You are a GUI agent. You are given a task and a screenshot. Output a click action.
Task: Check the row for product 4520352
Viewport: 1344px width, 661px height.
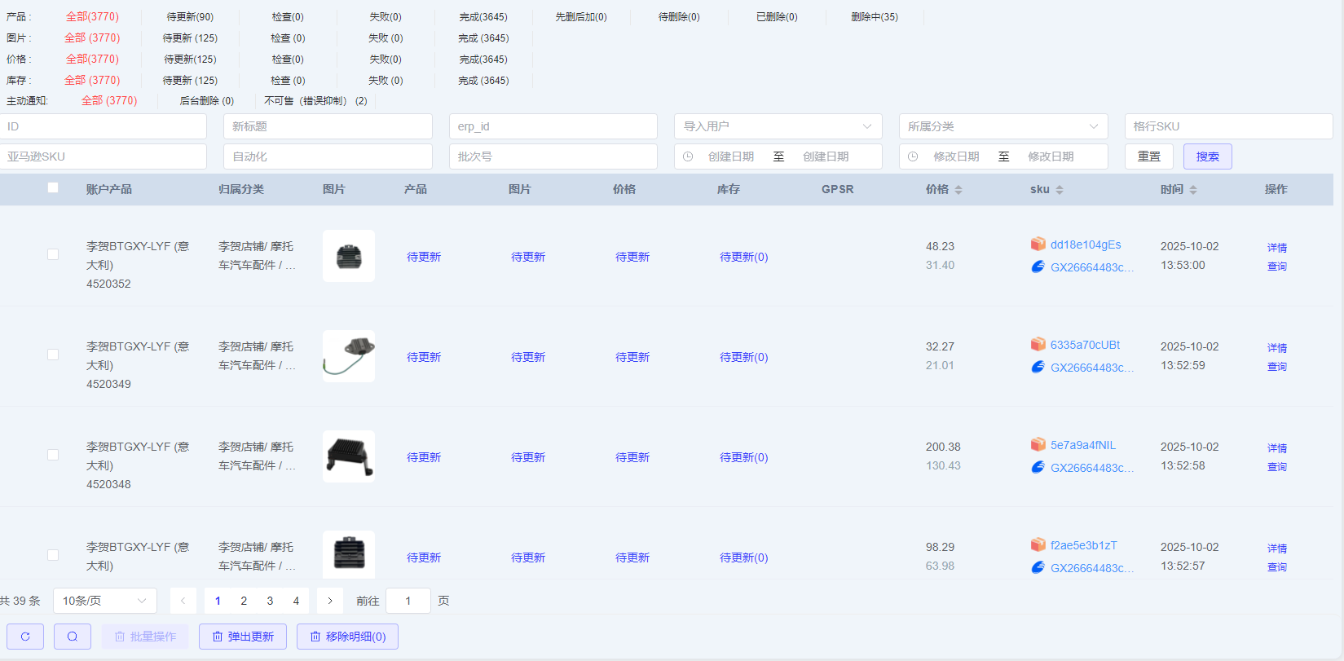pos(53,254)
